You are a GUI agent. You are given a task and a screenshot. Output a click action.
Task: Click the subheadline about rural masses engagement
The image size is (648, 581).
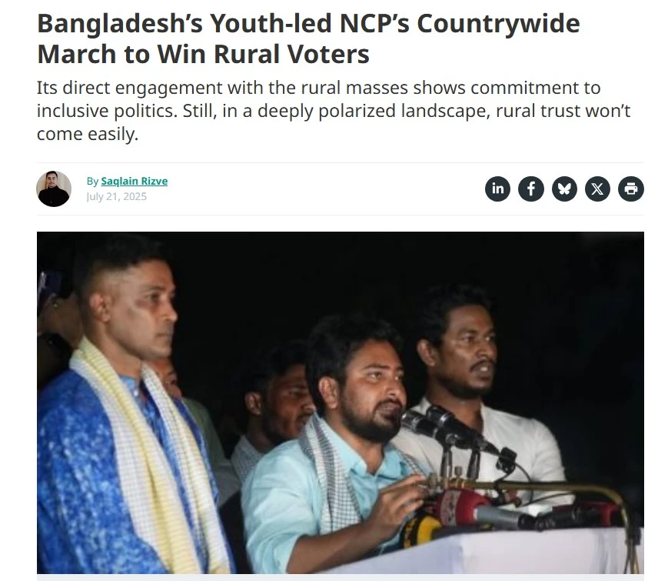tap(334, 111)
